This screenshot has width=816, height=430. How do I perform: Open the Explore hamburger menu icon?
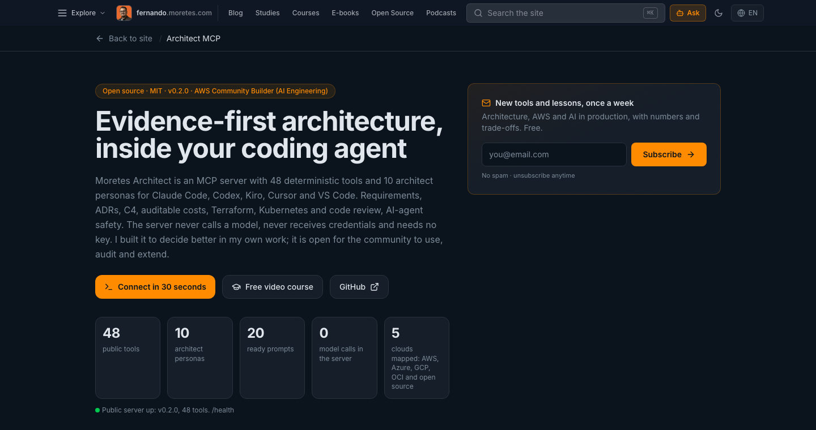62,13
